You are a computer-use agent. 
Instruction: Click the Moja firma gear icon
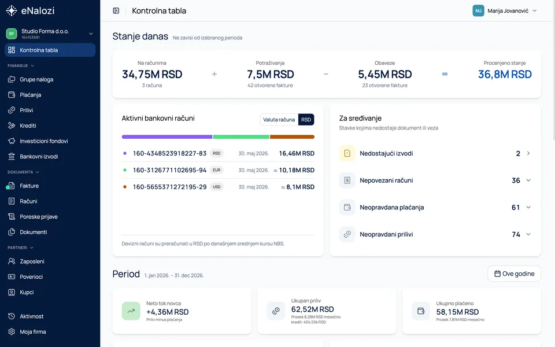[x=12, y=332]
